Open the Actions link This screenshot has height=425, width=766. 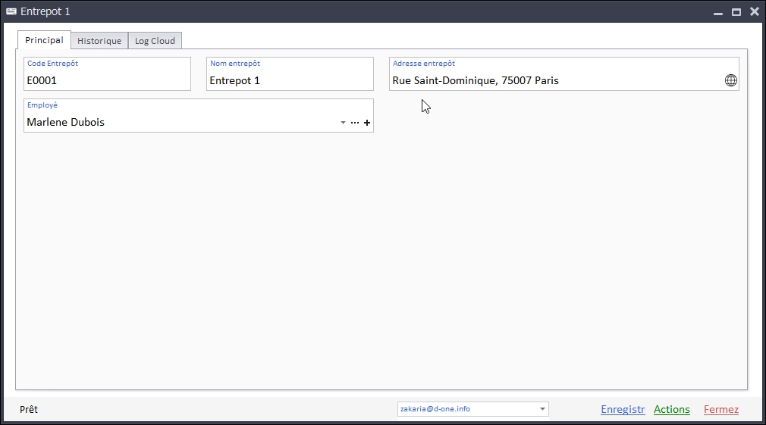point(671,410)
